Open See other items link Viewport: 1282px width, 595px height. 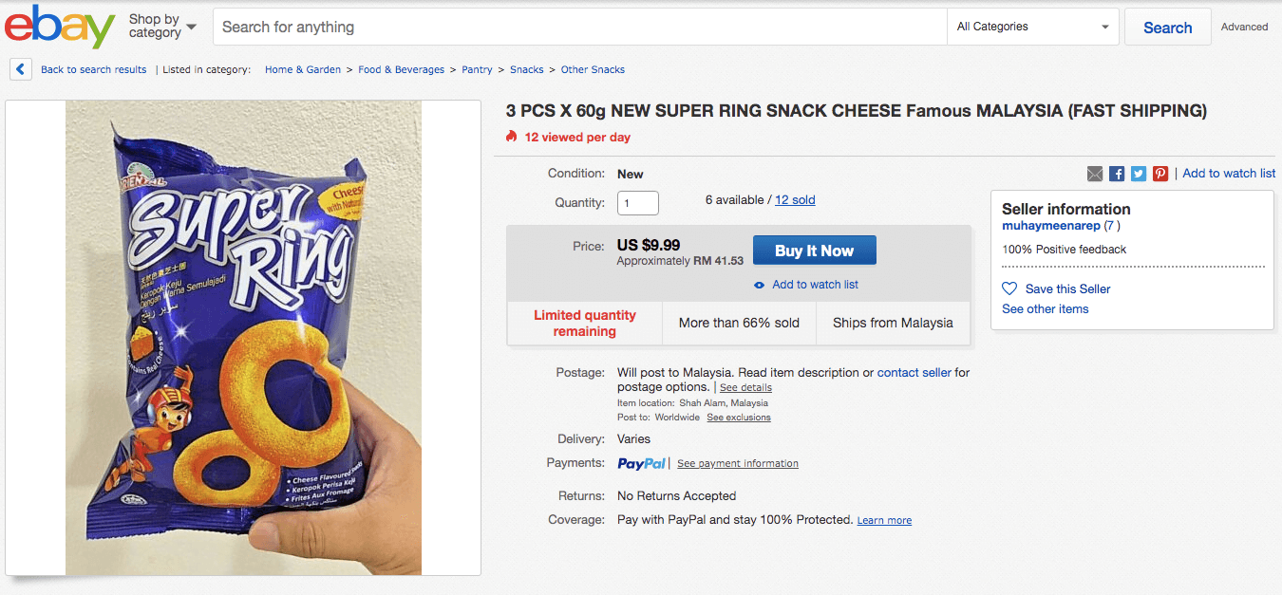click(x=1046, y=309)
